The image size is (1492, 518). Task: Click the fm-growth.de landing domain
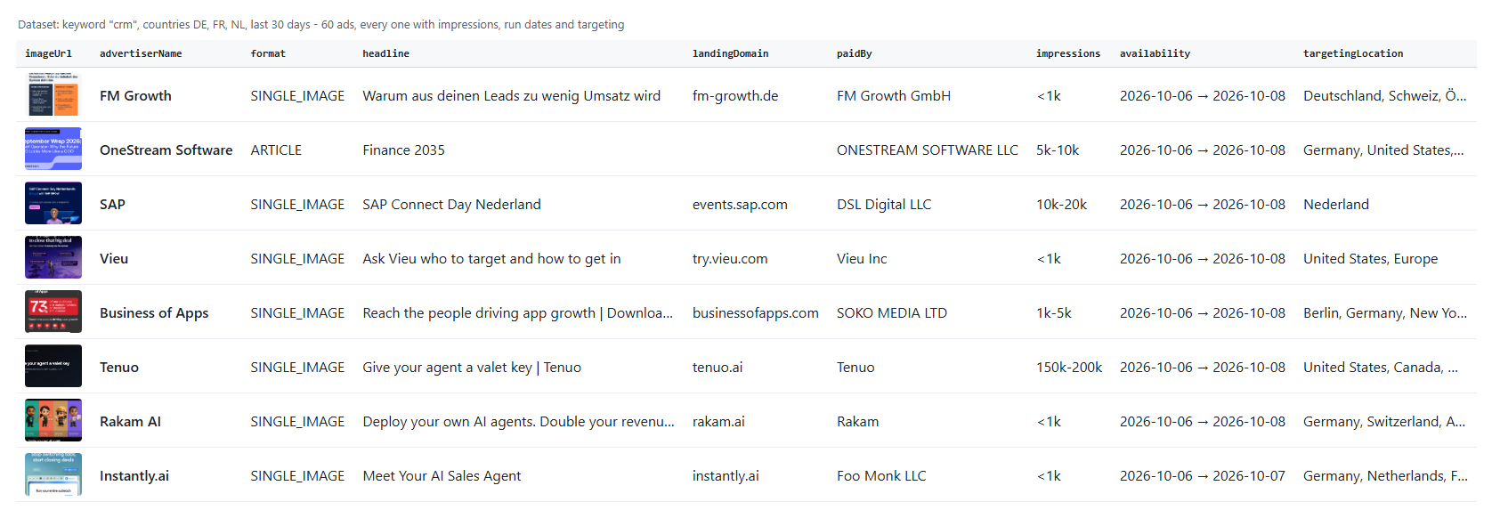pos(735,95)
